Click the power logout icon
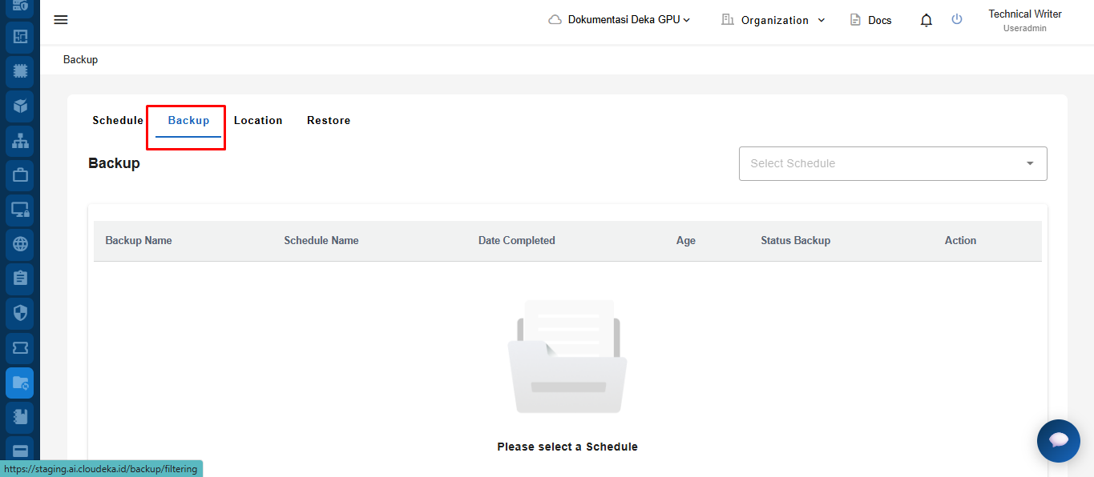Screen dimensions: 1094x477 (956, 20)
